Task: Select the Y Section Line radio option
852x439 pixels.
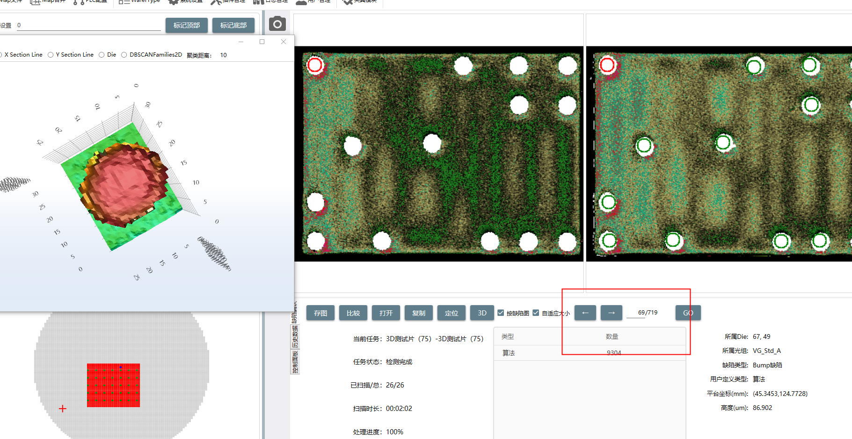Action: point(71,55)
